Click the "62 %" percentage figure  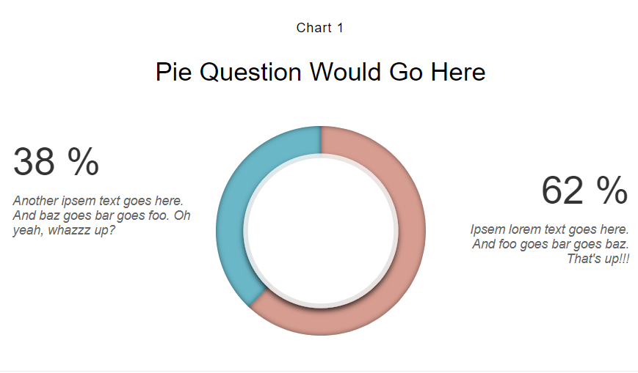point(584,190)
